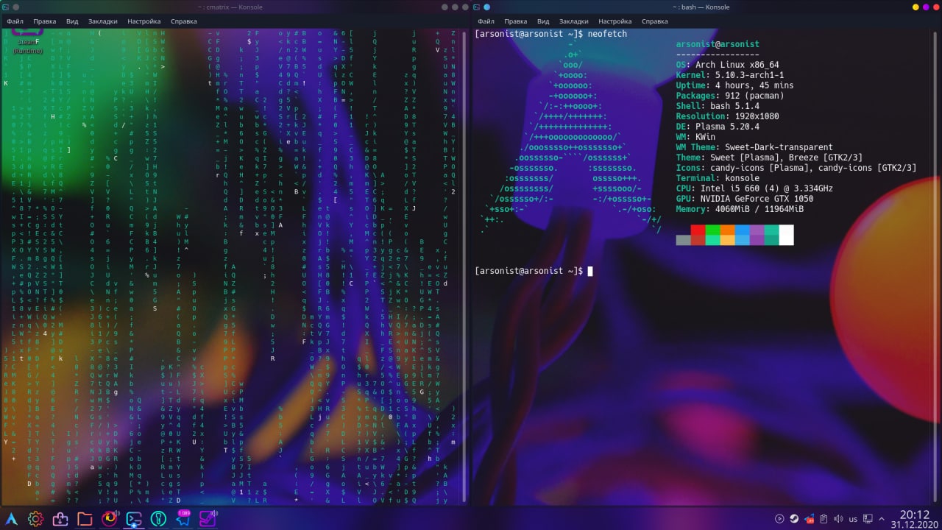The width and height of the screenshot is (942, 530).
Task: Click 'DE: Plasma 5.20.4' line
Action: [718, 127]
